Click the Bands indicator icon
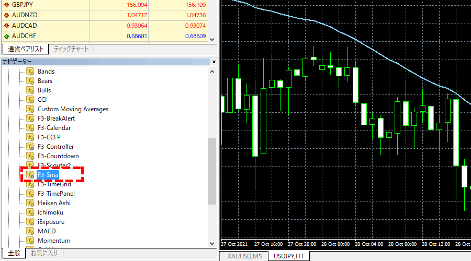Viewport: 471px width, 261px height. click(30, 72)
